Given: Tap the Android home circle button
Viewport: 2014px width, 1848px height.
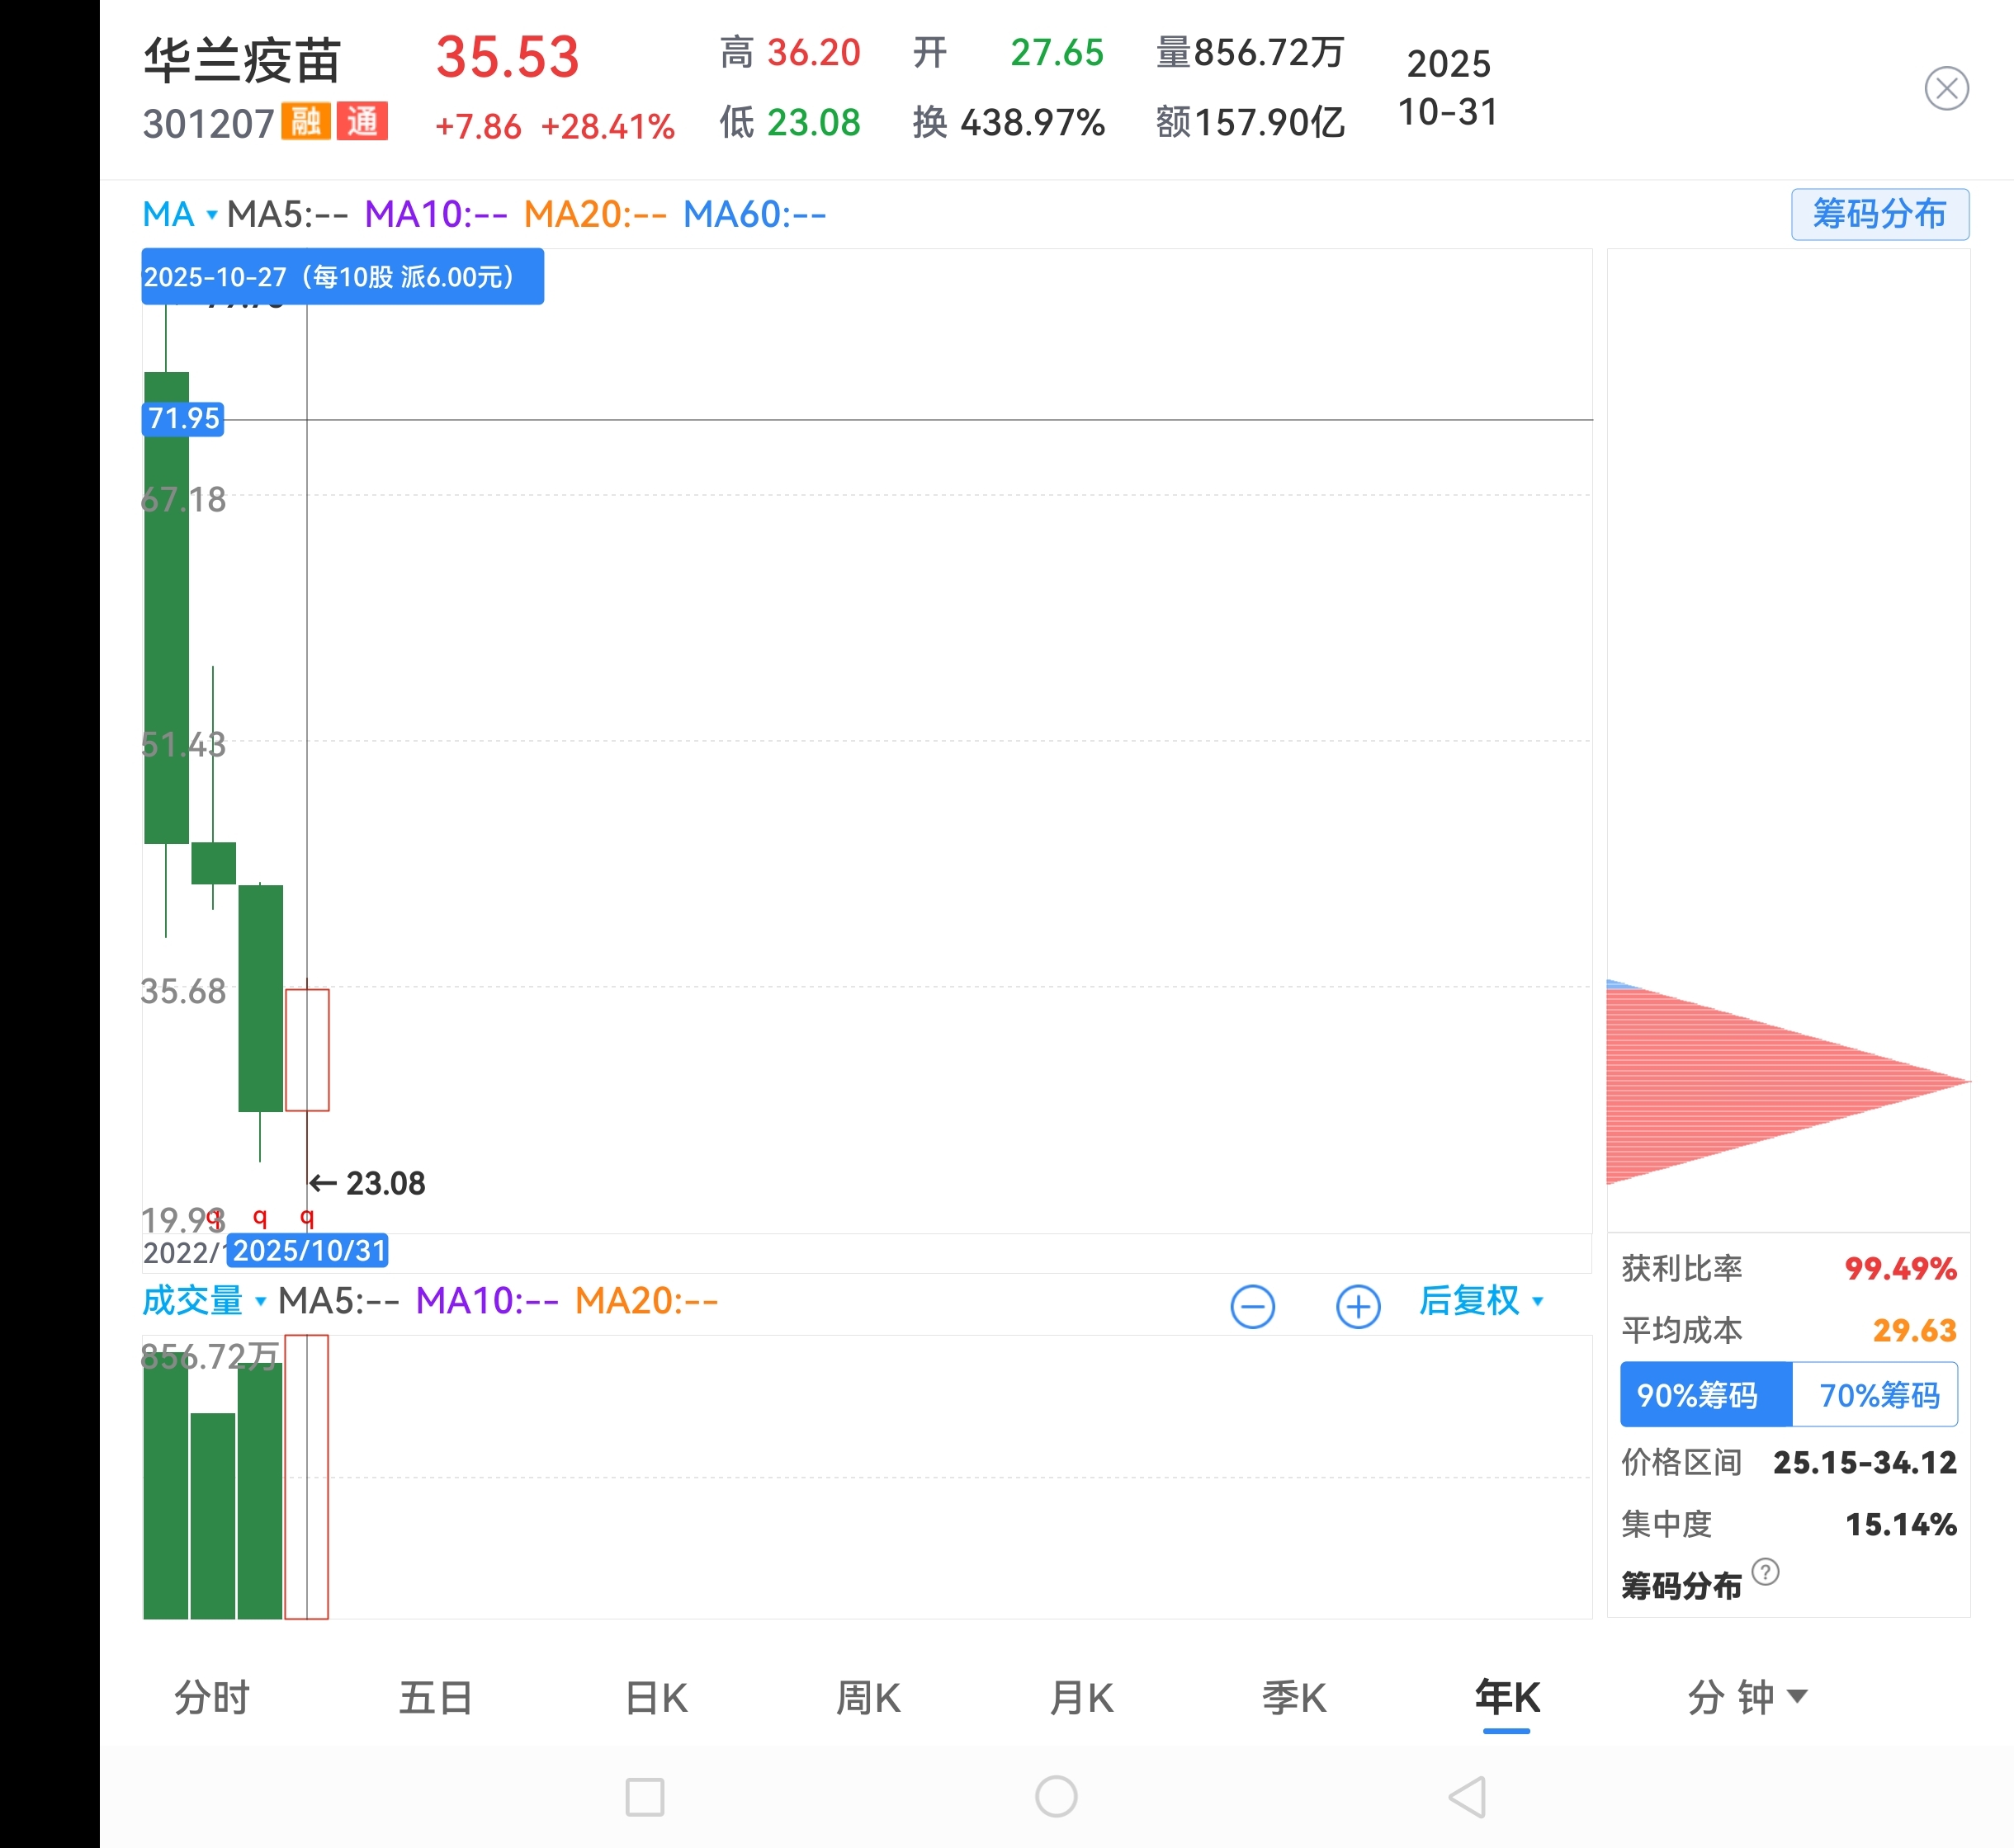Looking at the screenshot, I should (1056, 1797).
